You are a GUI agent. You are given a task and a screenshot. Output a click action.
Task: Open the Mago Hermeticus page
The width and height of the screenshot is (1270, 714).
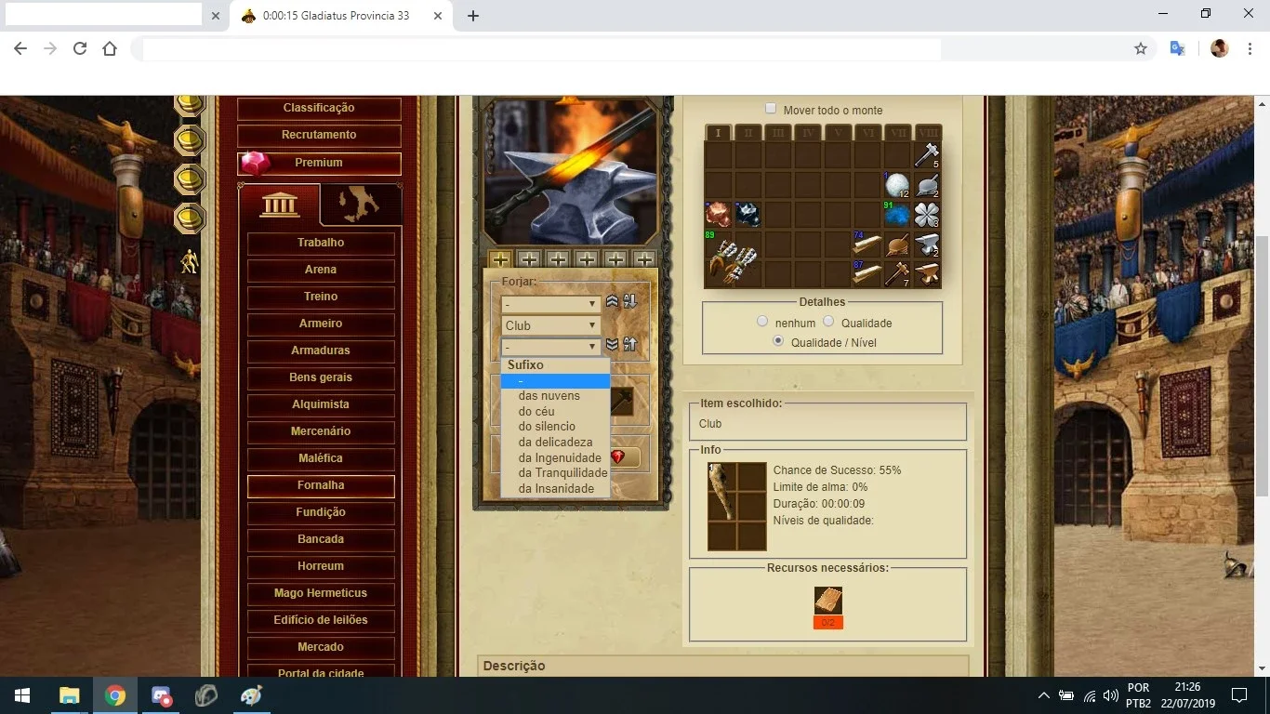tap(321, 593)
